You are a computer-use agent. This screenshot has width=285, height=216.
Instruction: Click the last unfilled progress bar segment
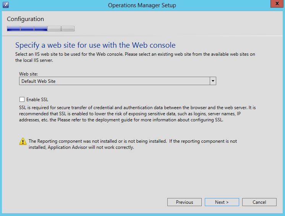pos(68,29)
